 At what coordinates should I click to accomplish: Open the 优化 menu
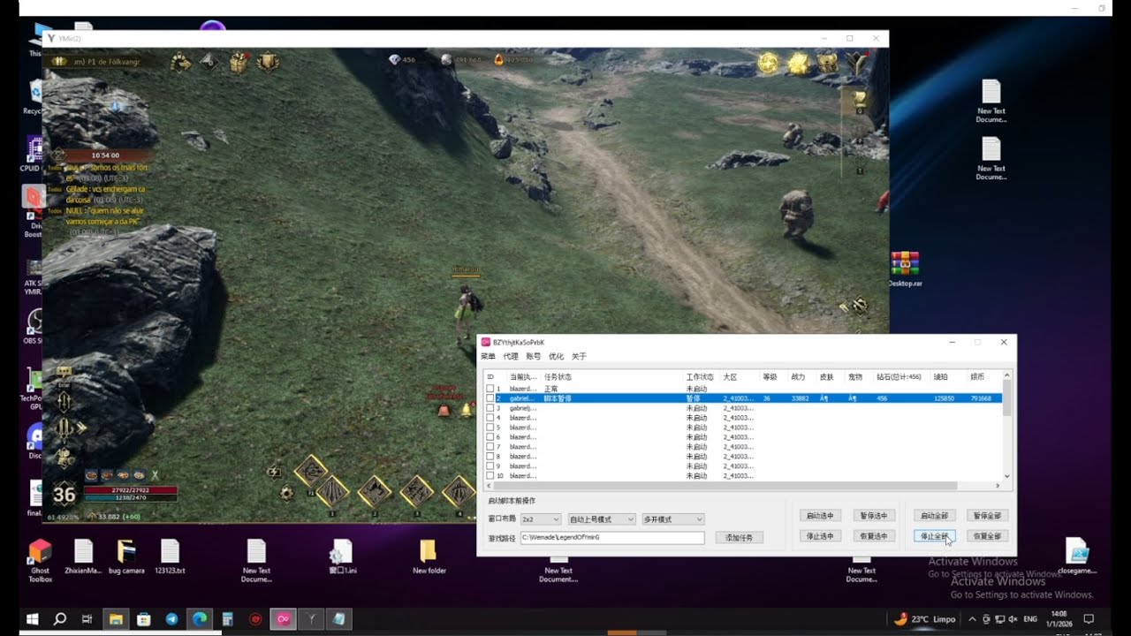(557, 357)
